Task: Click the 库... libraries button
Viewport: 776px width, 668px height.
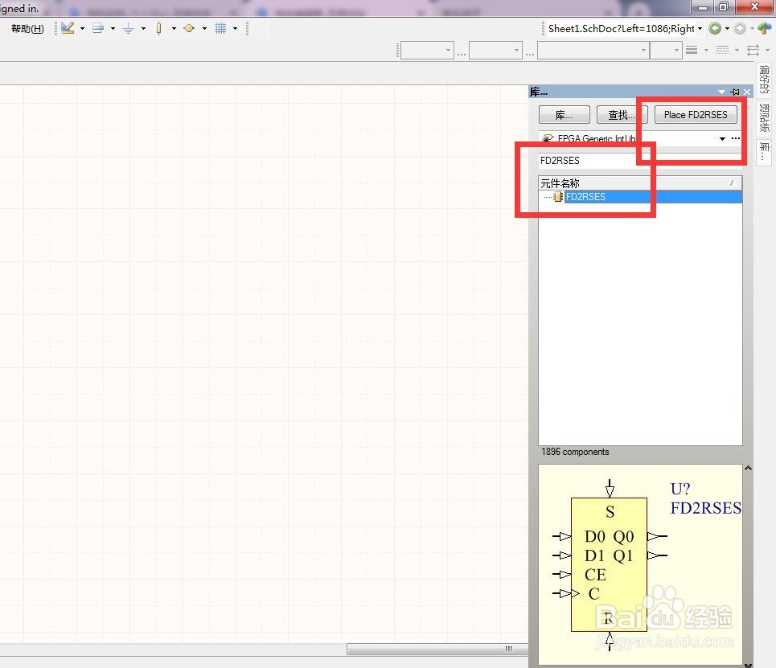Action: tap(565, 115)
